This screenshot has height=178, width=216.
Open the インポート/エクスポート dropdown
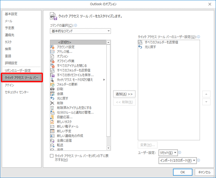(178, 161)
